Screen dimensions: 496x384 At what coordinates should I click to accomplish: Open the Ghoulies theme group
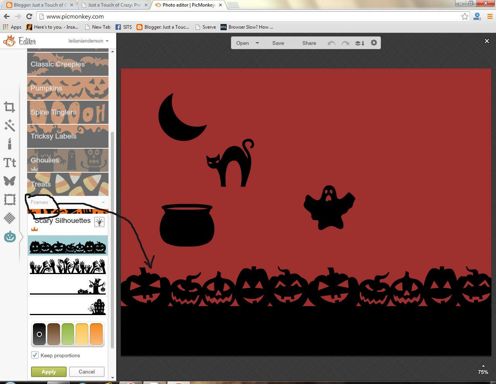coord(68,160)
